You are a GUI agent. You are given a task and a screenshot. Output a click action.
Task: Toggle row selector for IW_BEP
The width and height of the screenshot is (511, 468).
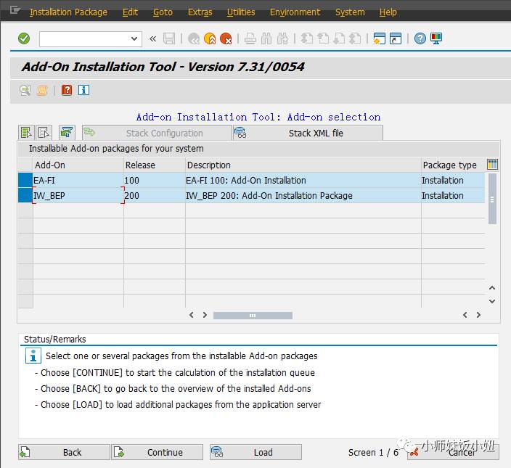click(x=25, y=195)
